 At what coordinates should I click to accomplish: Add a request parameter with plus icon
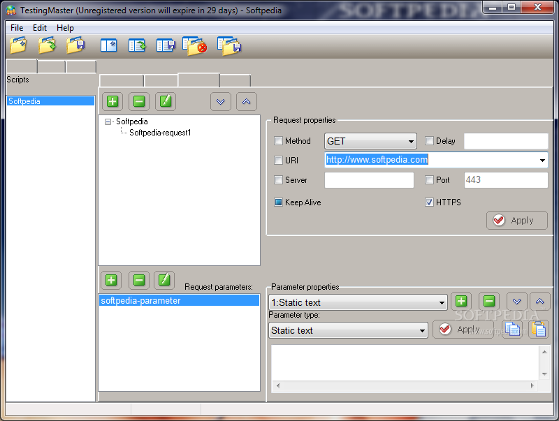pos(111,280)
